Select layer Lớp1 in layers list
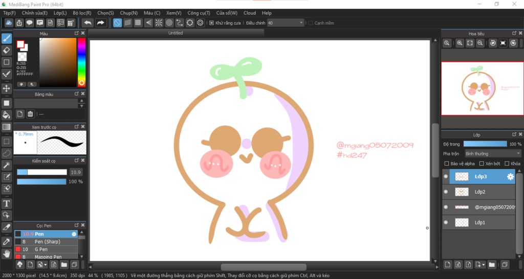The height and width of the screenshot is (279, 524). pos(482,222)
